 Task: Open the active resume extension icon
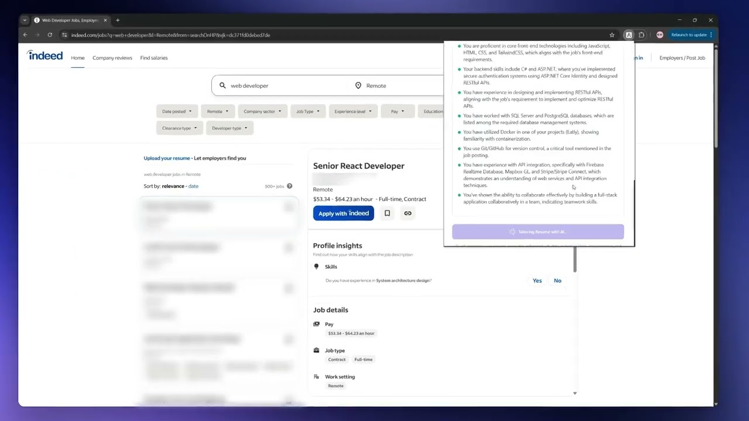point(629,35)
